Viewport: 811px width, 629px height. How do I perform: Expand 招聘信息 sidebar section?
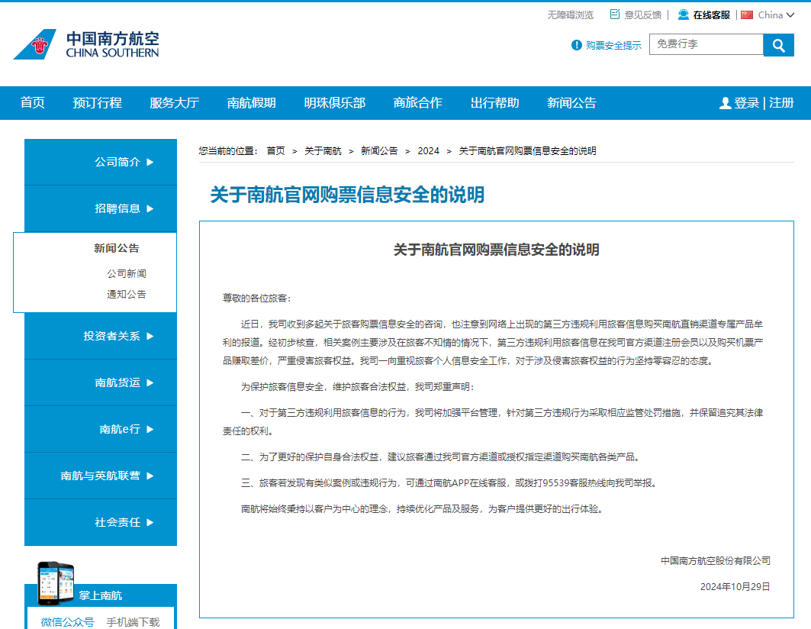[101, 208]
